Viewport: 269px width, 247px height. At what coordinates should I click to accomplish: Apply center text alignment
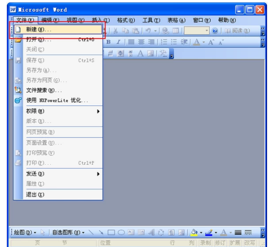pos(141,42)
